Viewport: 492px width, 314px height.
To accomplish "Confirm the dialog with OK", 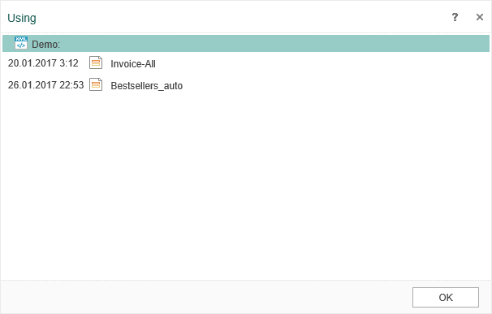I will coord(446,297).
